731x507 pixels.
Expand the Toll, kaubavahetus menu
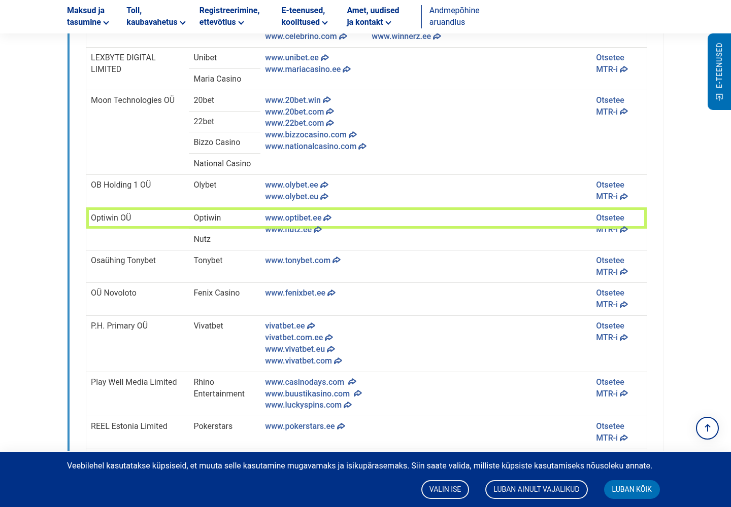pos(156,16)
